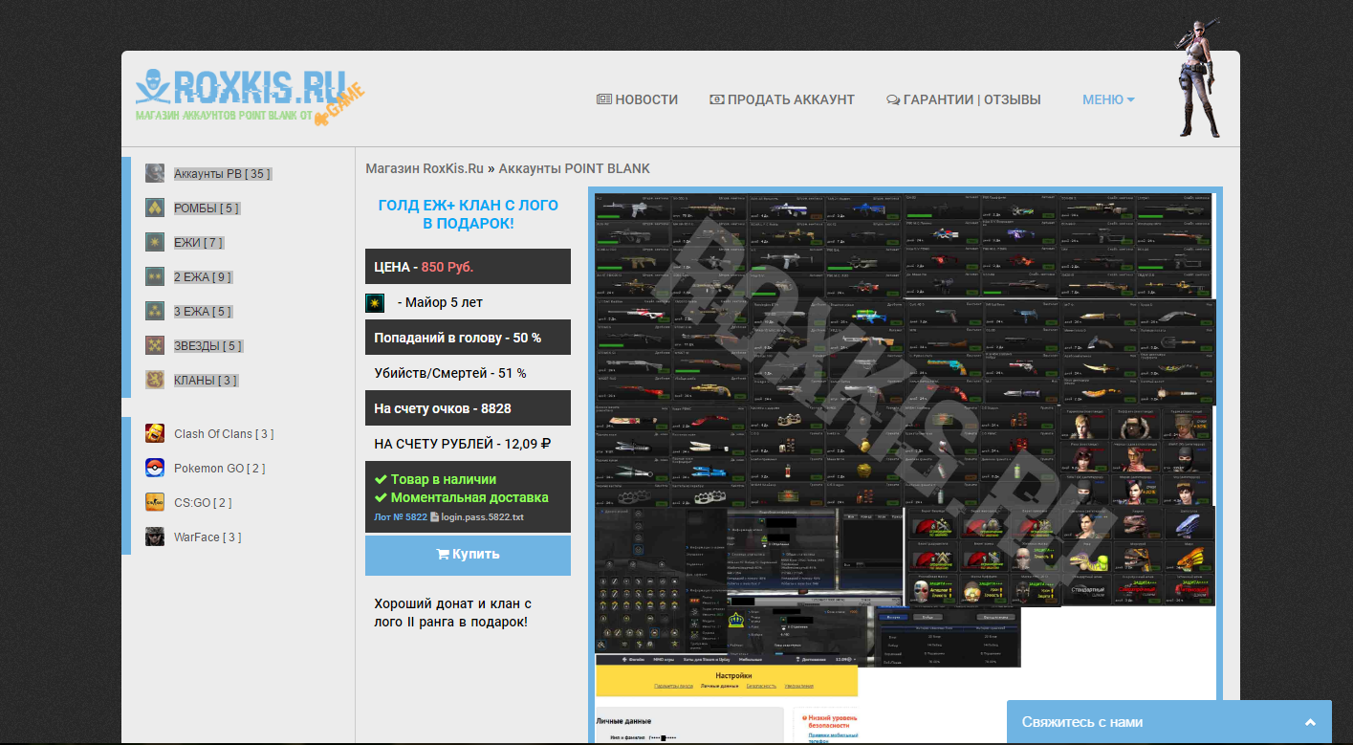
Task: Click the РОМБЫ rank icon
Action: click(x=155, y=208)
